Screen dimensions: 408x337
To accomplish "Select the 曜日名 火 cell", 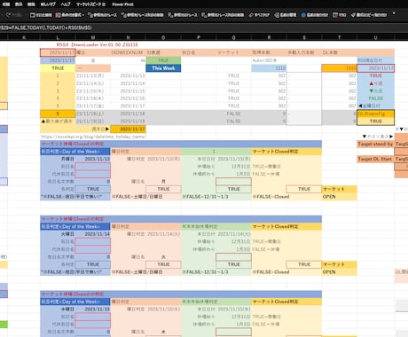I will 163,257.
